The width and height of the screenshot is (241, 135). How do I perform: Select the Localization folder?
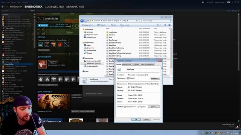pos(113,32)
